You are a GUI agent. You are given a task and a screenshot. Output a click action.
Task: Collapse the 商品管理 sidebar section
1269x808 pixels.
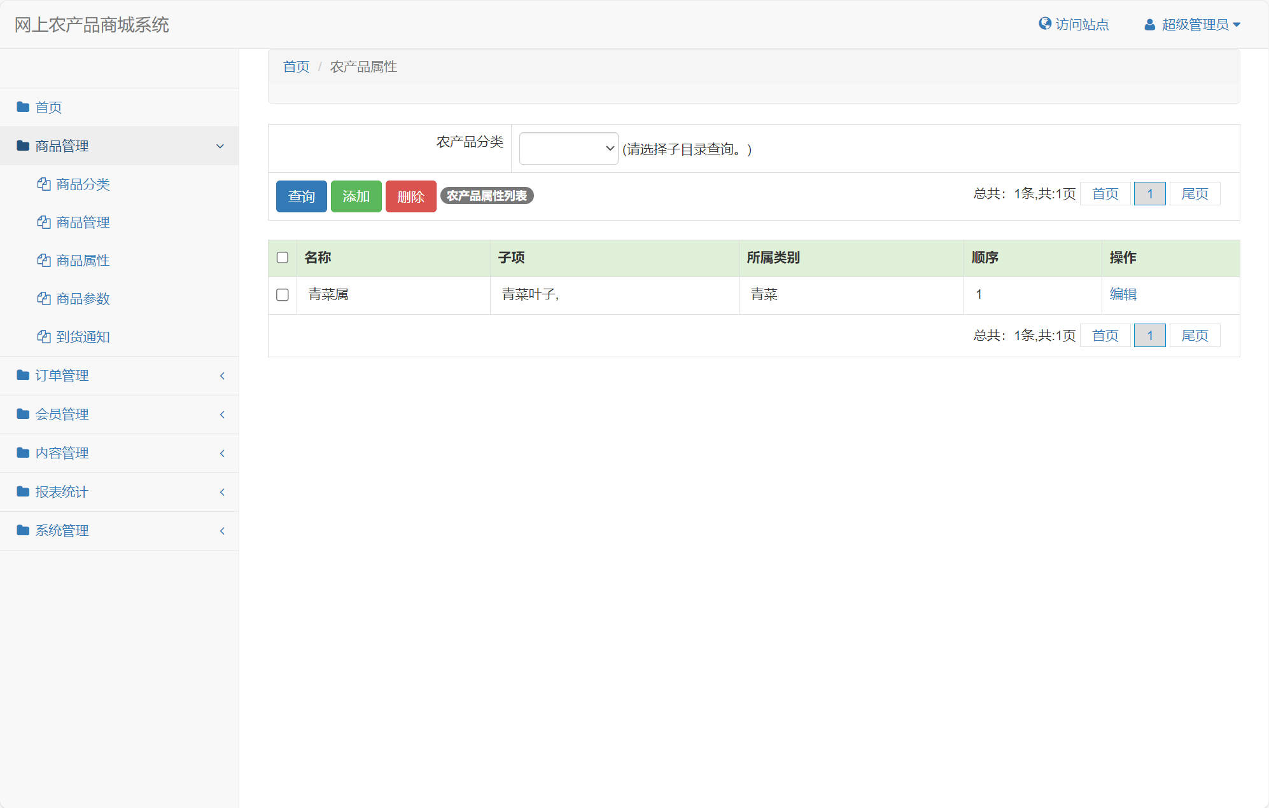click(x=220, y=146)
